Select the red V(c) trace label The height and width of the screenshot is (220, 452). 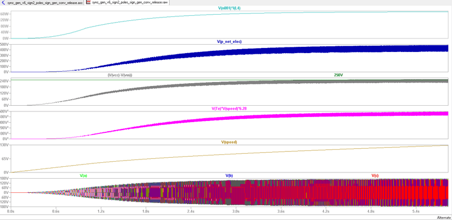375,175
